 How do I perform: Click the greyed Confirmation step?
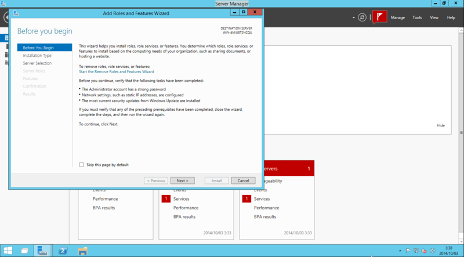pos(35,86)
